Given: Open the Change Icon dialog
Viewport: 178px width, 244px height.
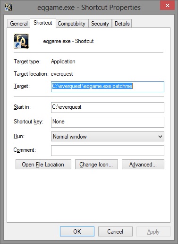Looking at the screenshot, I should pyautogui.click(x=96, y=165).
